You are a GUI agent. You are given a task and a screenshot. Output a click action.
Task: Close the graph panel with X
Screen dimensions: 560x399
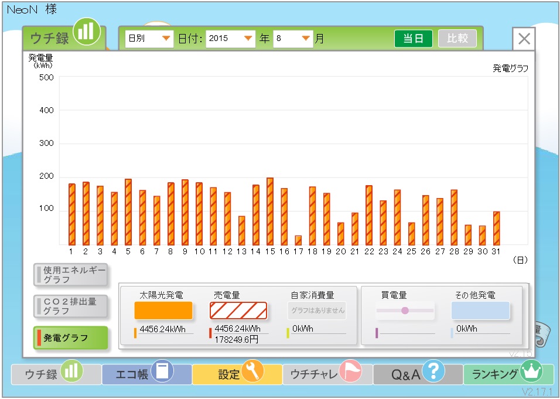(x=524, y=39)
